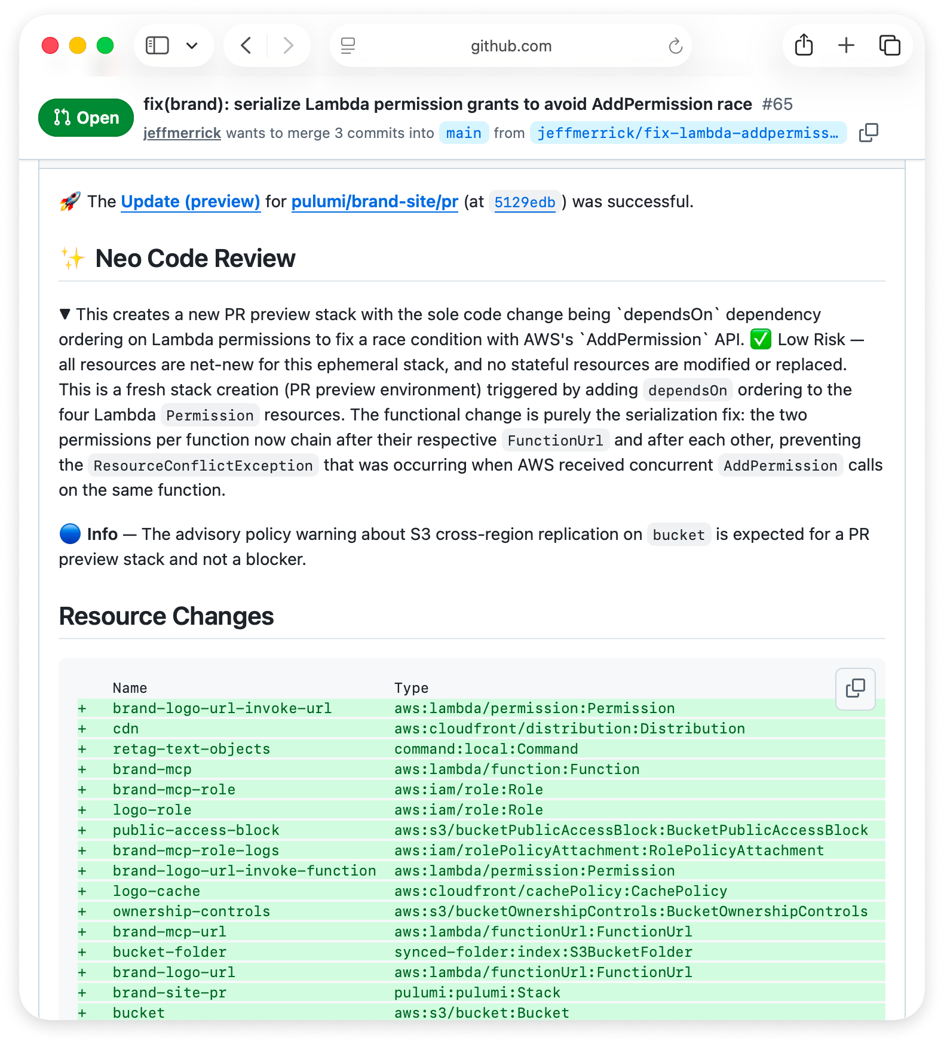This screenshot has height=1044, width=944.
Task: Select the brand-mcp-role-logs resource name
Action: pos(196,850)
